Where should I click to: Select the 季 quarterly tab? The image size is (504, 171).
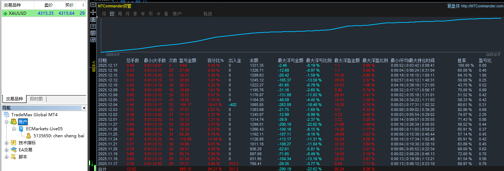(x=135, y=14)
